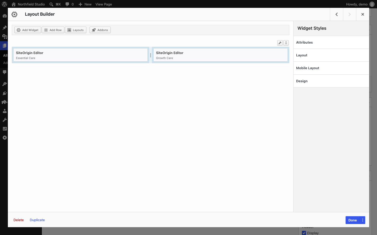This screenshot has width=377, height=235.
Task: View comments via the speech bubble icon
Action: (x=69, y=4)
